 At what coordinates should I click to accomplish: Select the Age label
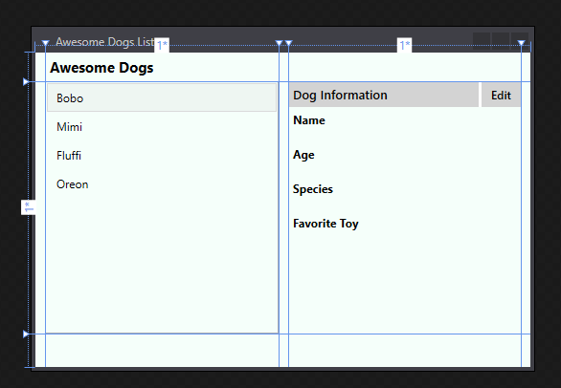click(303, 155)
